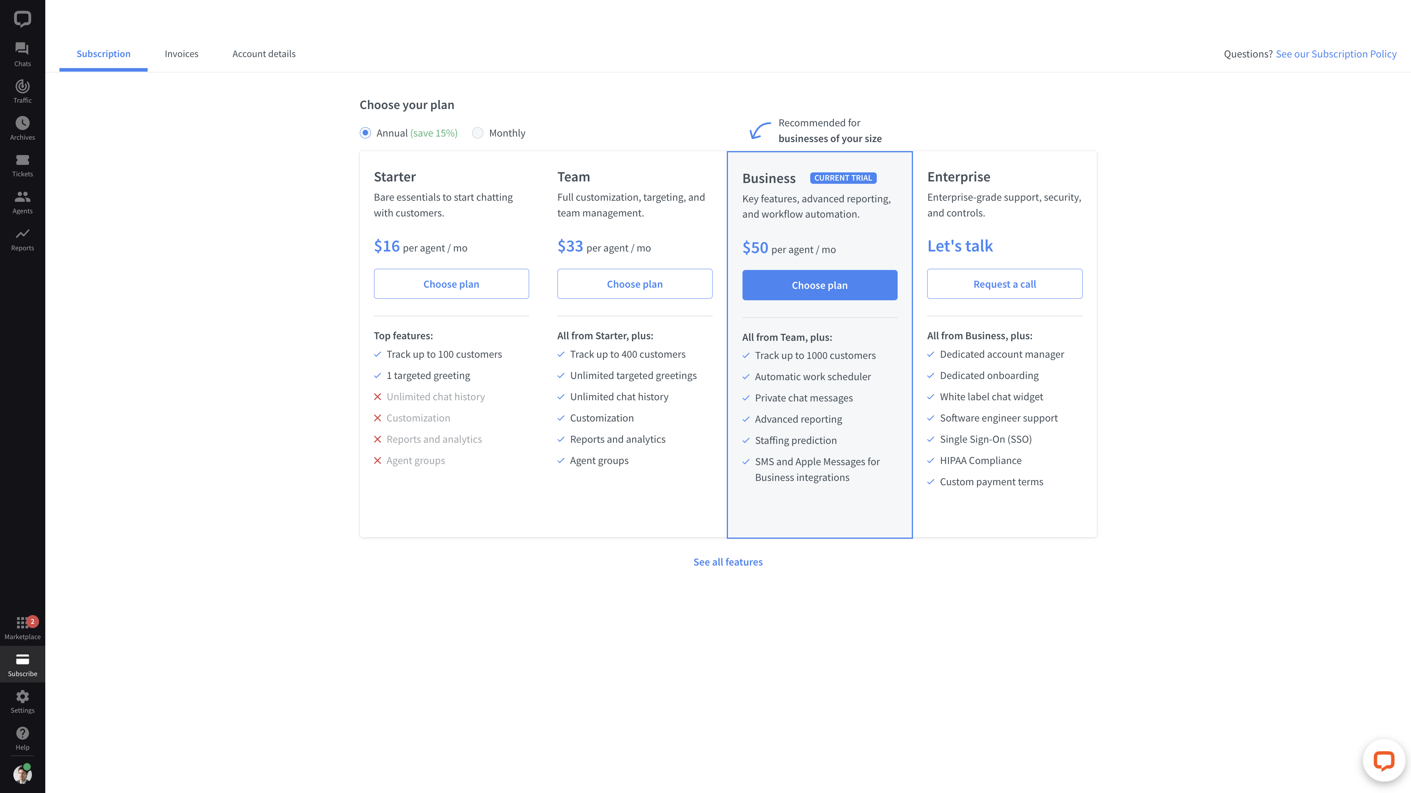Screen dimensions: 1411x793
Task: Choose the Business plan button
Action: tap(820, 285)
